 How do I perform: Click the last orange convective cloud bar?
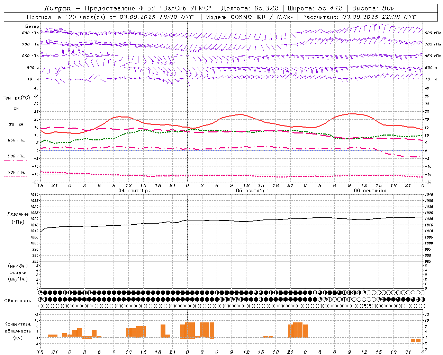416,340
